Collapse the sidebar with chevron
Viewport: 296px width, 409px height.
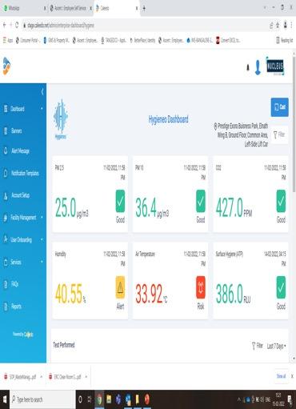tap(42, 92)
